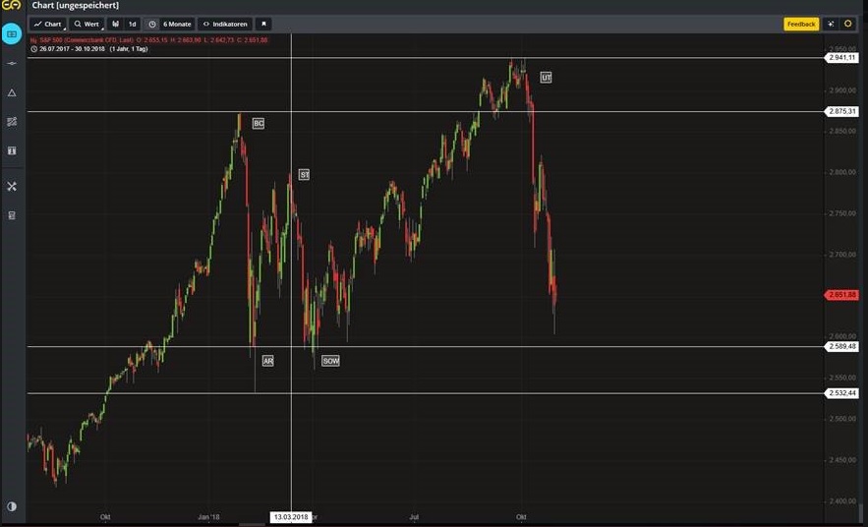Click the 13.03.2018 crosshair date label

[x=291, y=517]
